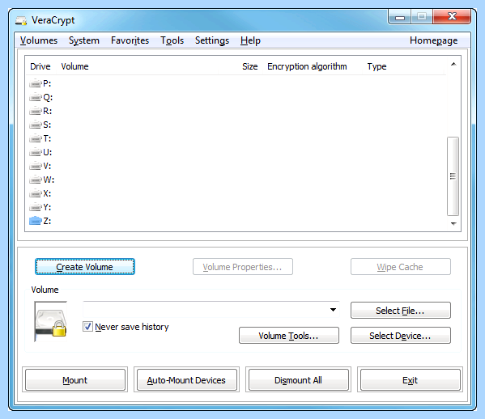This screenshot has width=485, height=419.
Task: Select the W: drive slot icon
Action: tap(36, 180)
